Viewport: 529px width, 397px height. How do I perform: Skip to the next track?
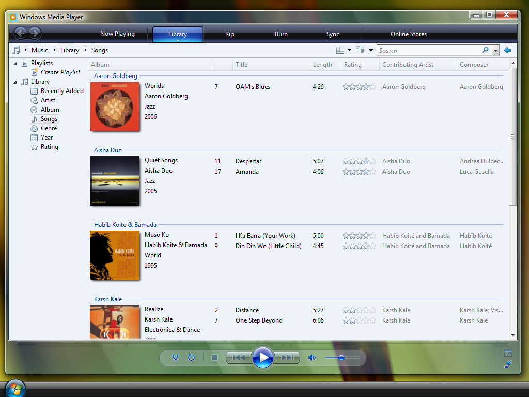coord(287,358)
